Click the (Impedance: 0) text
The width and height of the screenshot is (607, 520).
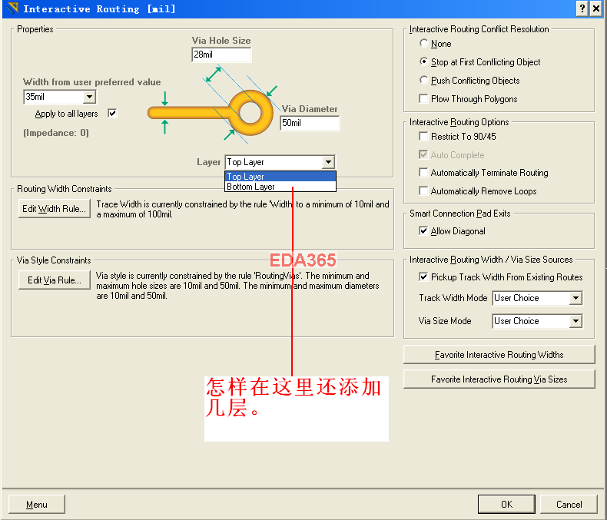tap(56, 133)
